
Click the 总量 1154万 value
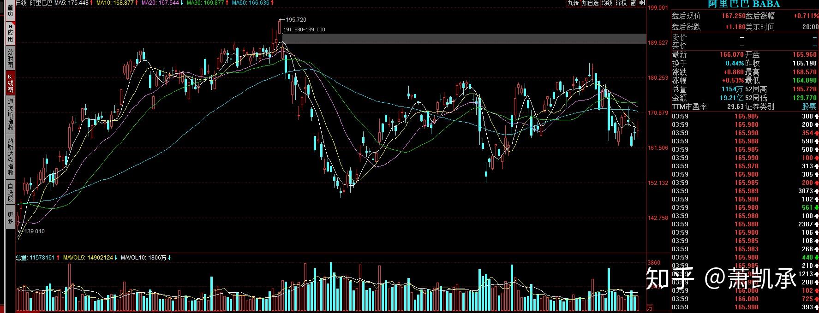tap(733, 89)
